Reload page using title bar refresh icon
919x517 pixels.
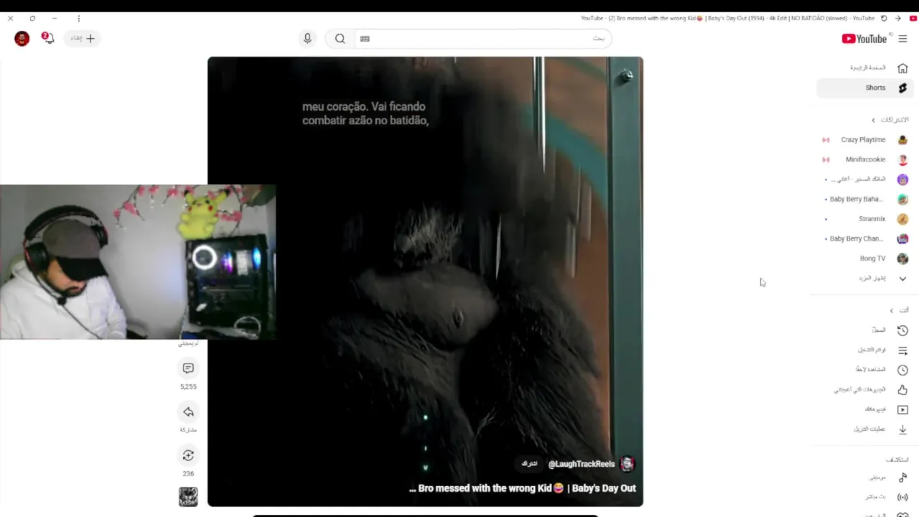tap(884, 18)
